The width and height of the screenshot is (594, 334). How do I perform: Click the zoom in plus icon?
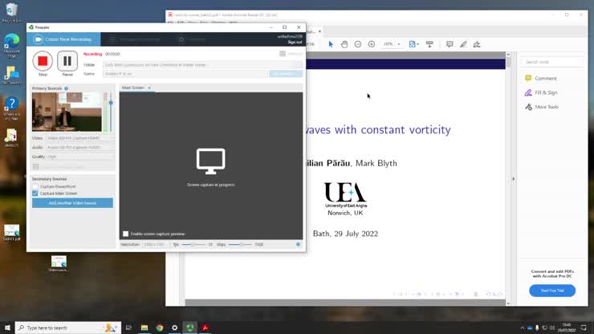(x=372, y=44)
